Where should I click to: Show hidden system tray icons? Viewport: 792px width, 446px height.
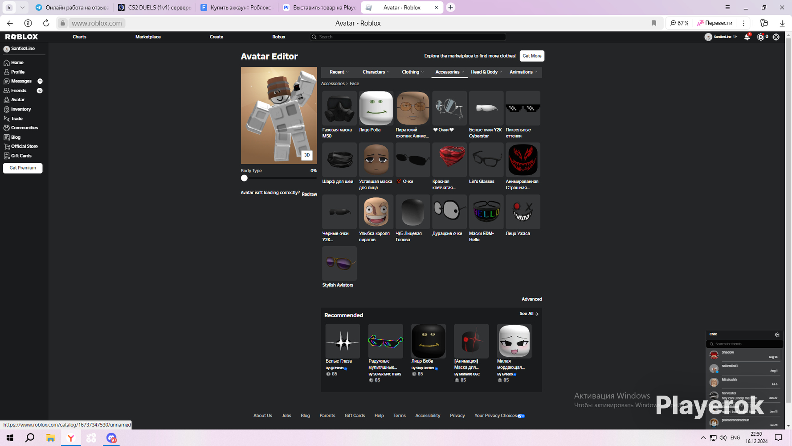(703, 438)
